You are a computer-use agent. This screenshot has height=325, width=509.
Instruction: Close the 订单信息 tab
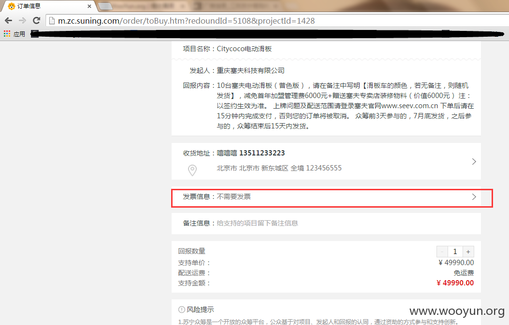[x=89, y=6]
